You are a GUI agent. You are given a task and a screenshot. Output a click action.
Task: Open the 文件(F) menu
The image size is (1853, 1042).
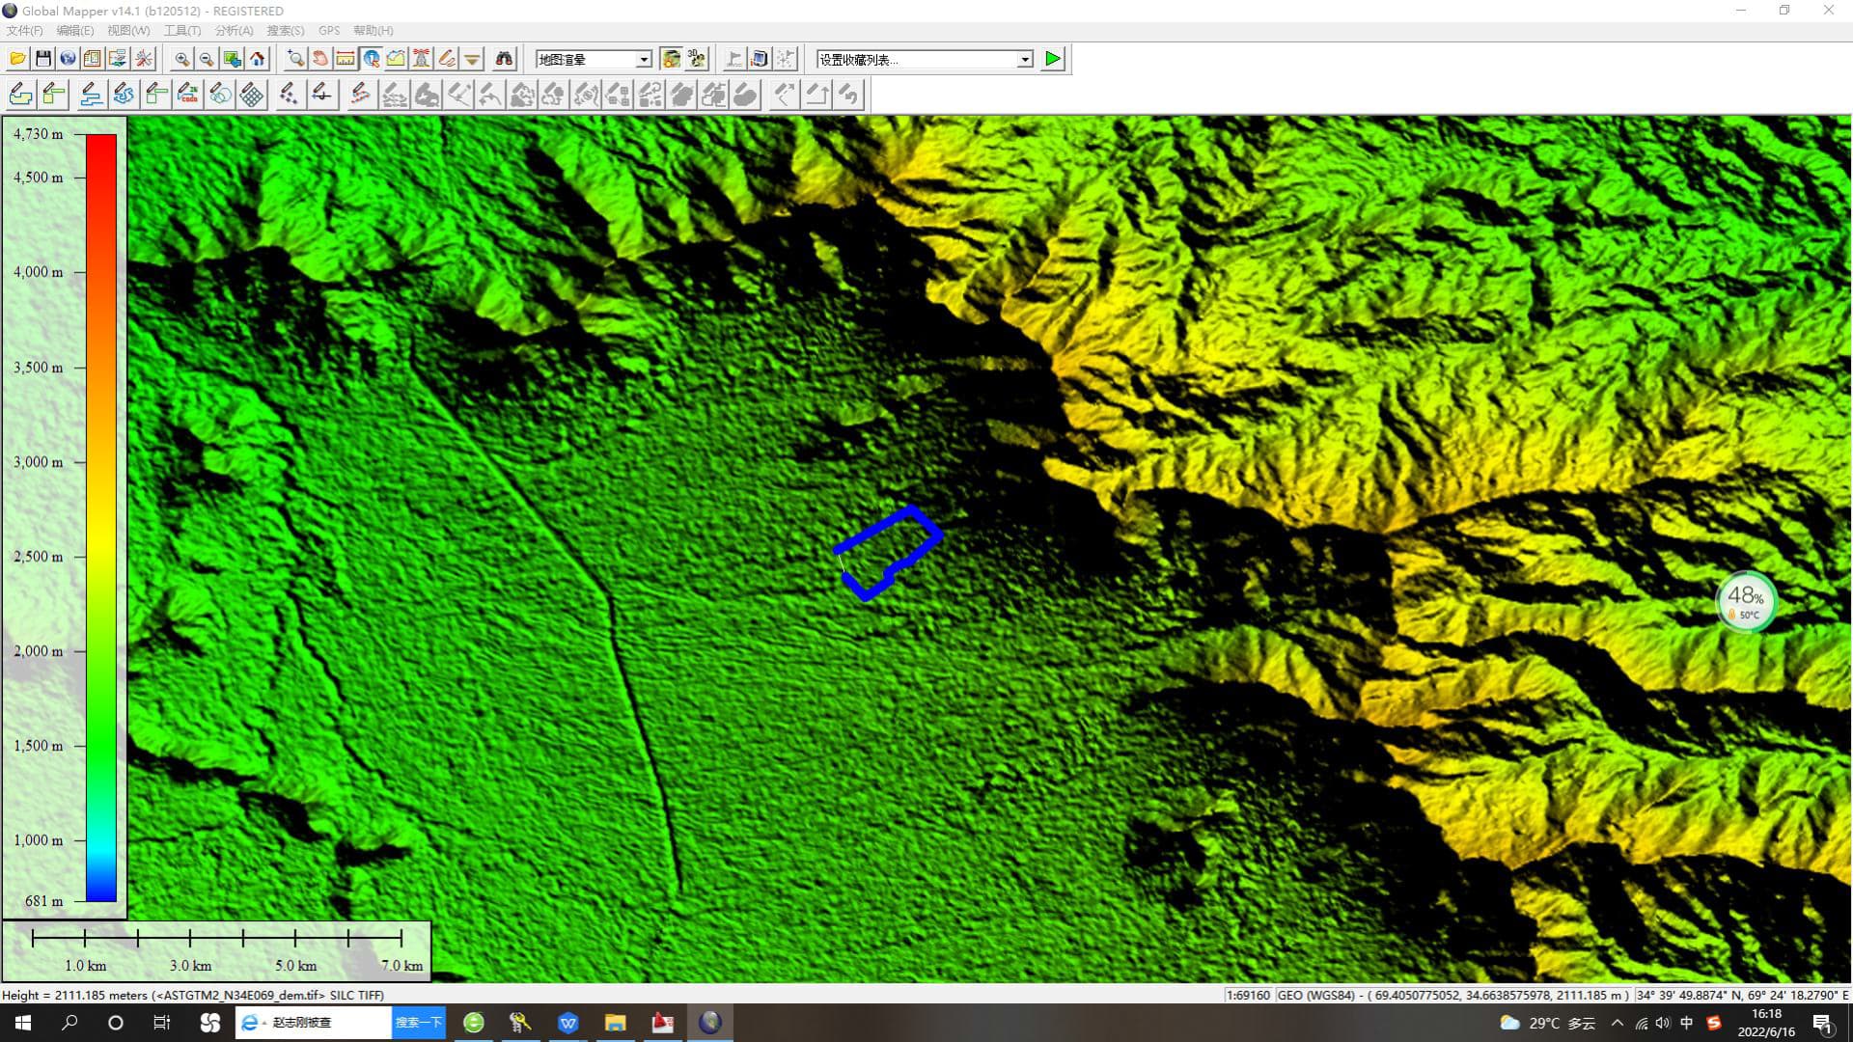[x=25, y=31]
